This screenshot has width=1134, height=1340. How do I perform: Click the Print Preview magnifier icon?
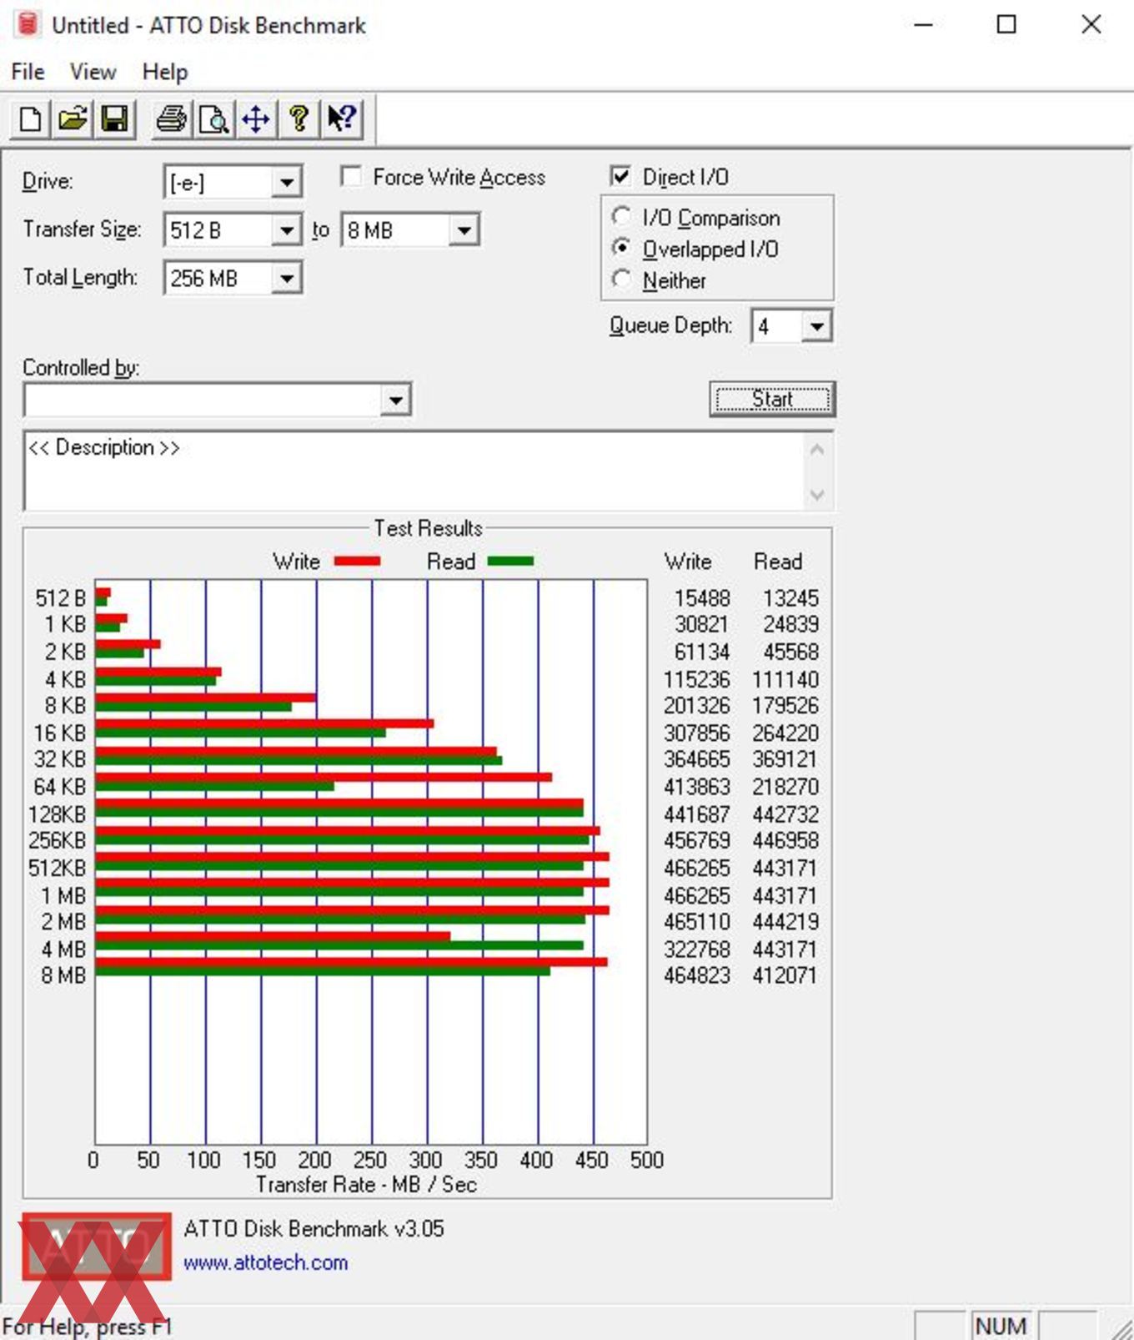[213, 118]
